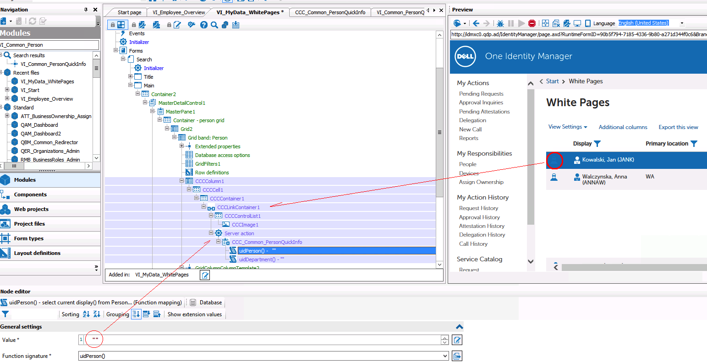Click the Additional columns link
Viewport: 707px width, 362px height.
tap(623, 127)
